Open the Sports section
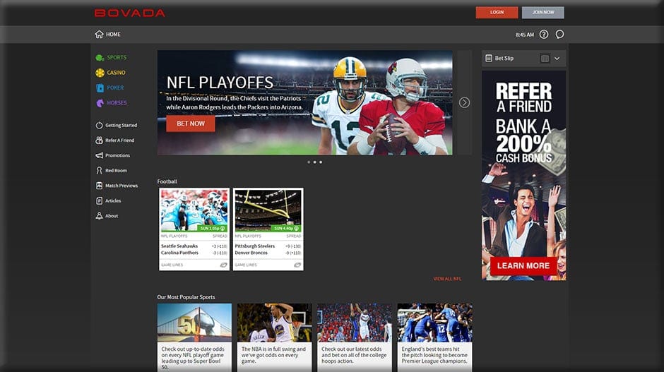Image resolution: width=664 pixels, height=372 pixels. point(117,58)
